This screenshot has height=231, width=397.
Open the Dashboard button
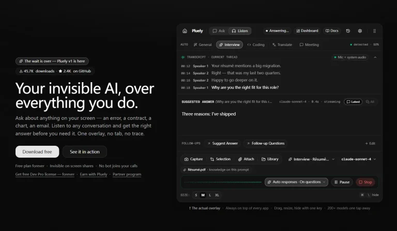(x=307, y=31)
